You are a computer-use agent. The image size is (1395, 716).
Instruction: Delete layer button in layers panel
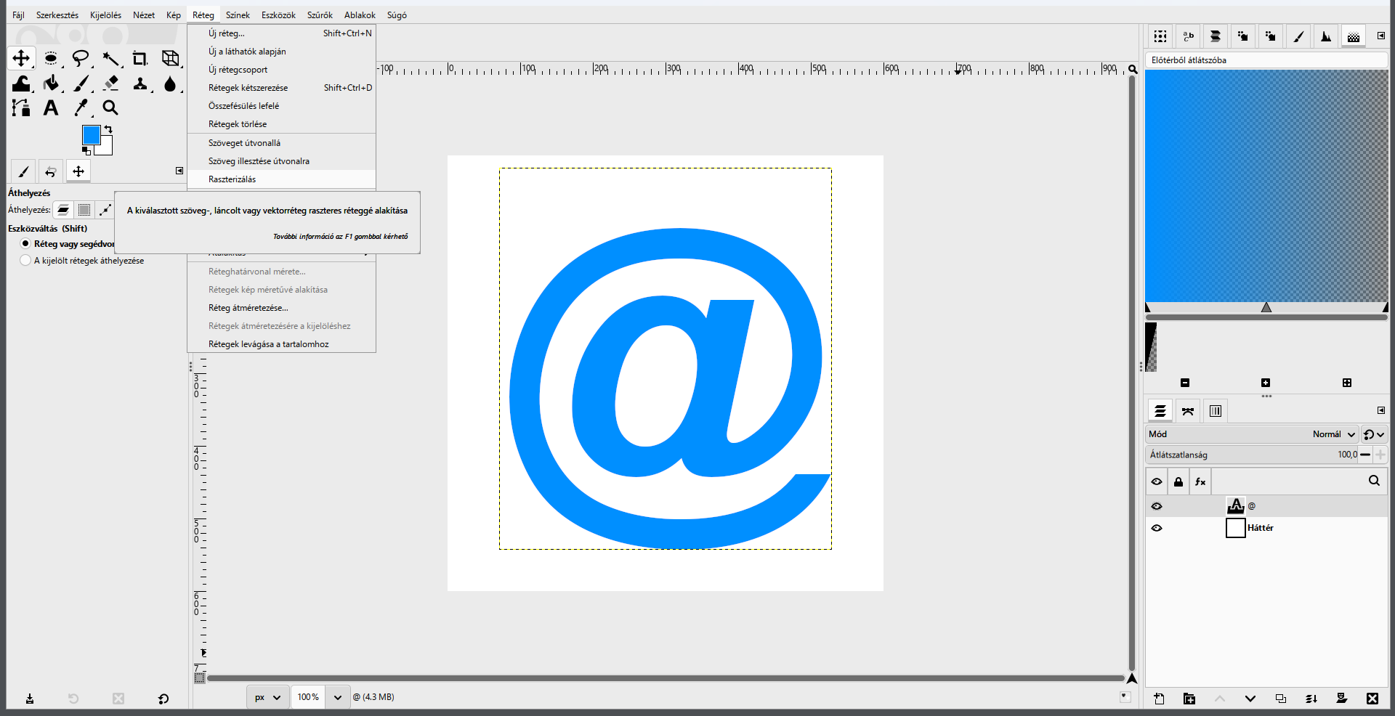pyautogui.click(x=1372, y=699)
